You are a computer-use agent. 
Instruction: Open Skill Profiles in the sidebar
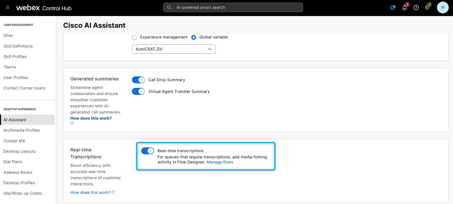tap(15, 57)
